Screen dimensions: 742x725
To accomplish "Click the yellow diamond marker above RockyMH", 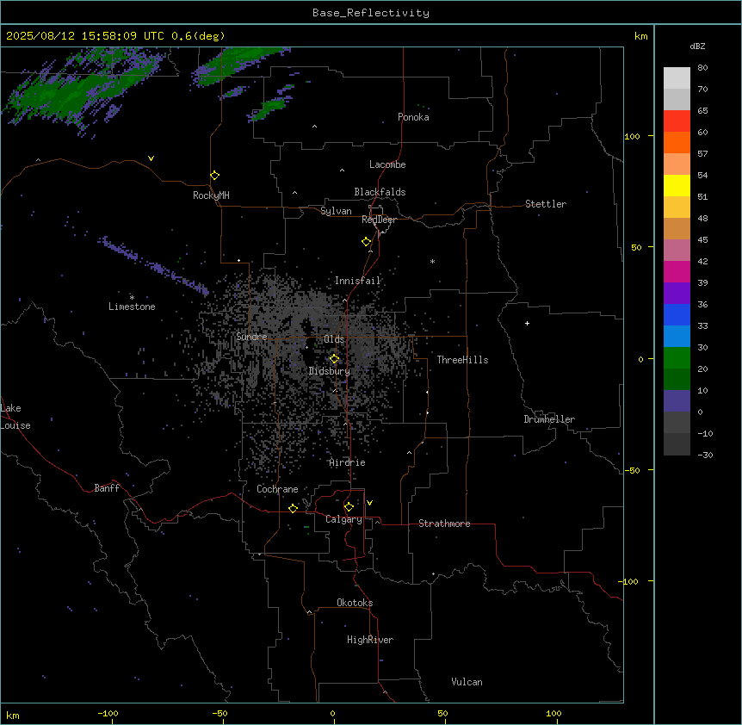I will pyautogui.click(x=215, y=176).
